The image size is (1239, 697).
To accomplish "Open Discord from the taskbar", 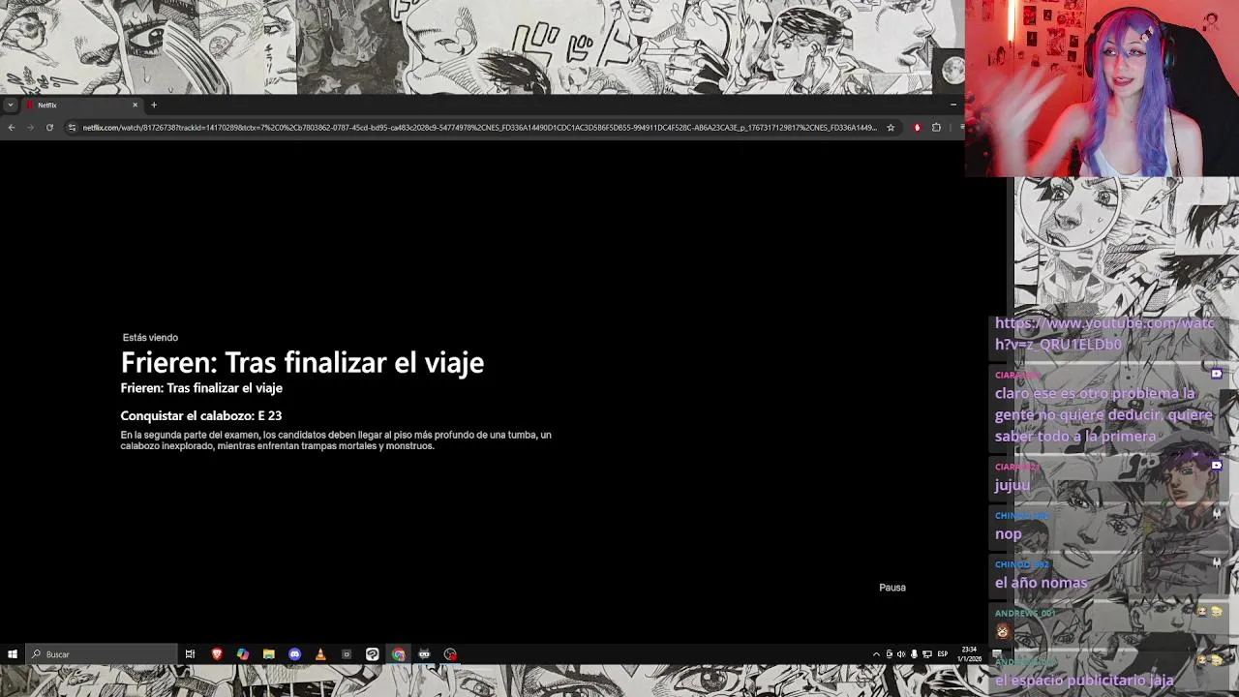I will tap(294, 654).
